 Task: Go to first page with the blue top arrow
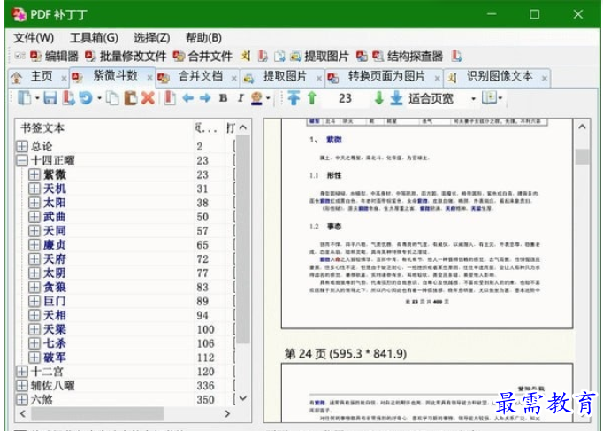[x=294, y=98]
